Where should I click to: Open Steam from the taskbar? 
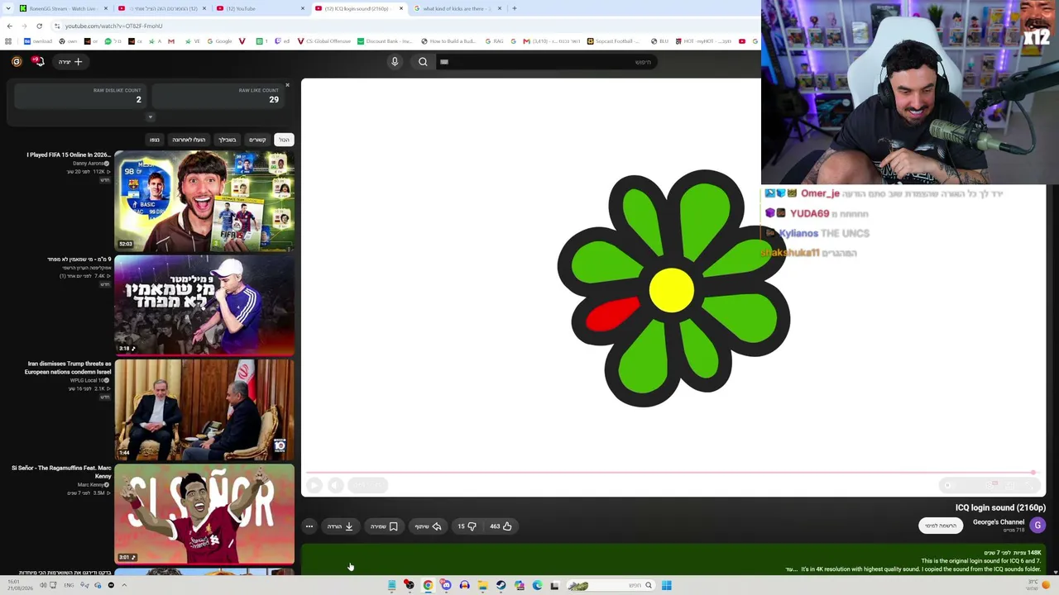[501, 585]
